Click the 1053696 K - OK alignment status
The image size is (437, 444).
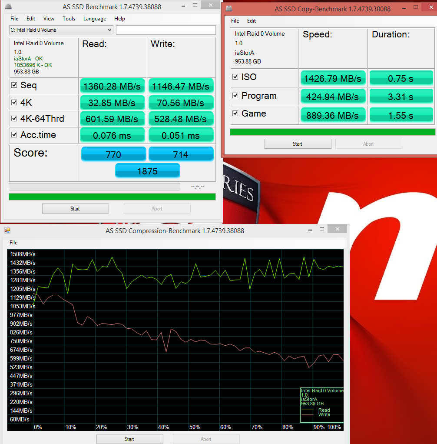[x=33, y=65]
